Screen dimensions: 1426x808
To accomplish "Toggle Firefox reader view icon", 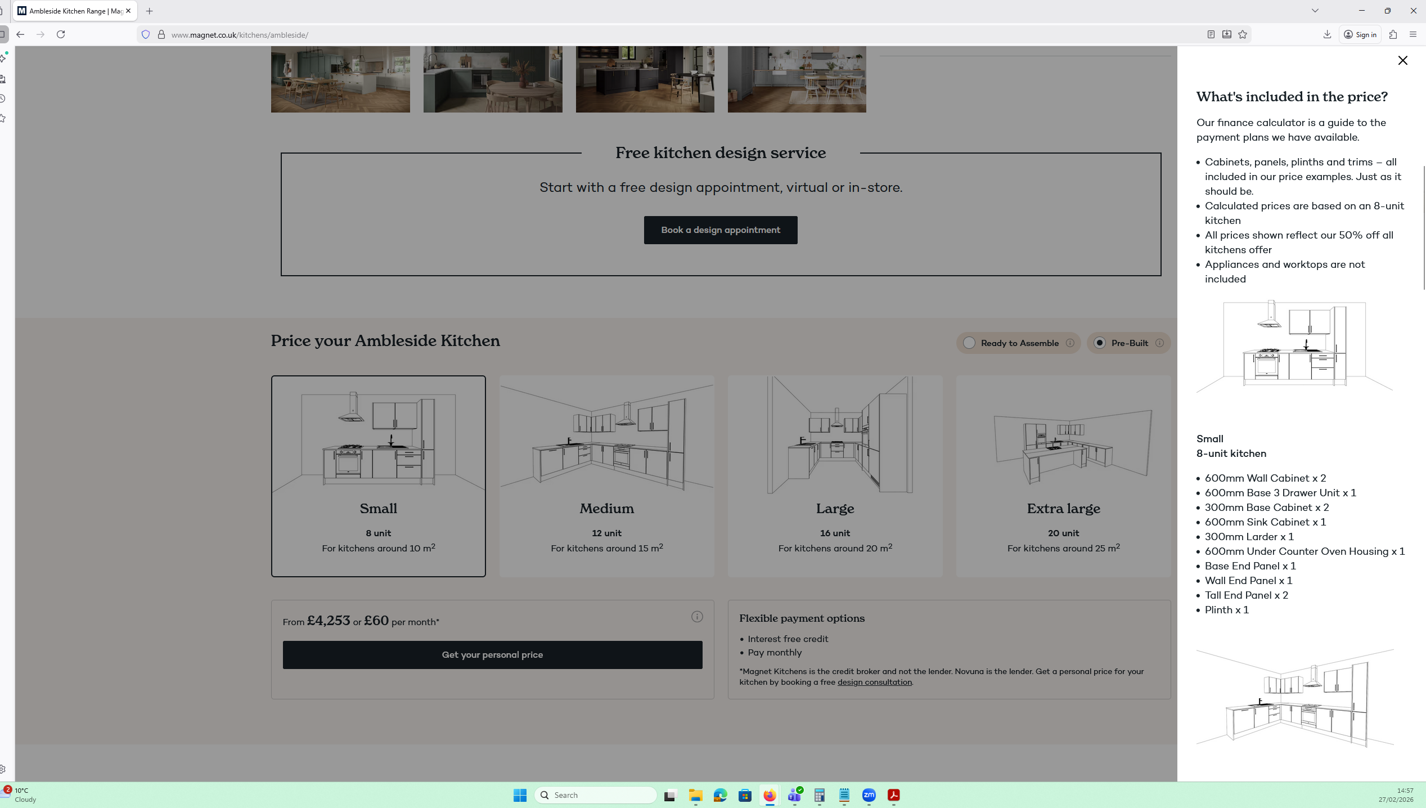I will (x=1211, y=34).
